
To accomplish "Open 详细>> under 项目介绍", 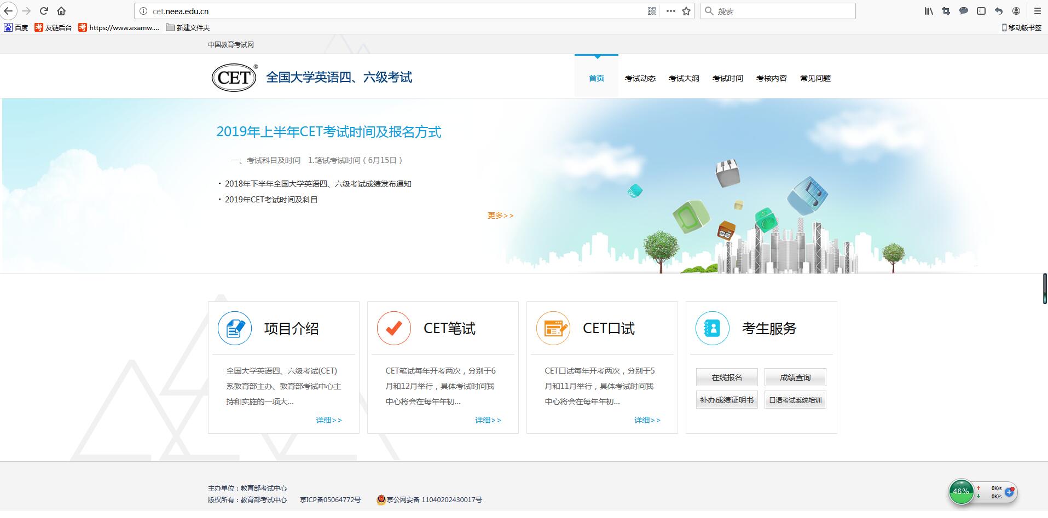I will 329,420.
